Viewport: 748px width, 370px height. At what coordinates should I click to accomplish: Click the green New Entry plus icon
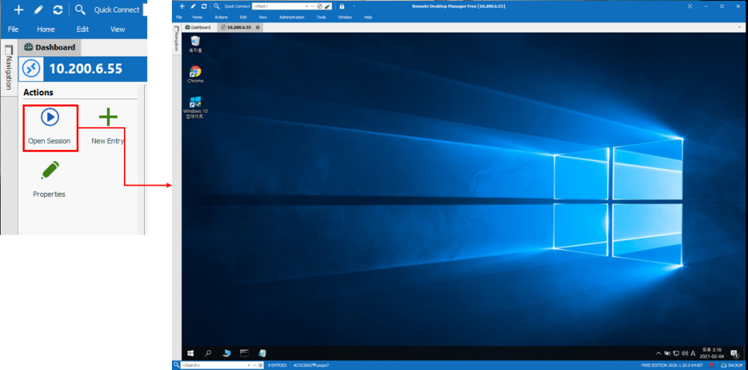click(x=108, y=117)
